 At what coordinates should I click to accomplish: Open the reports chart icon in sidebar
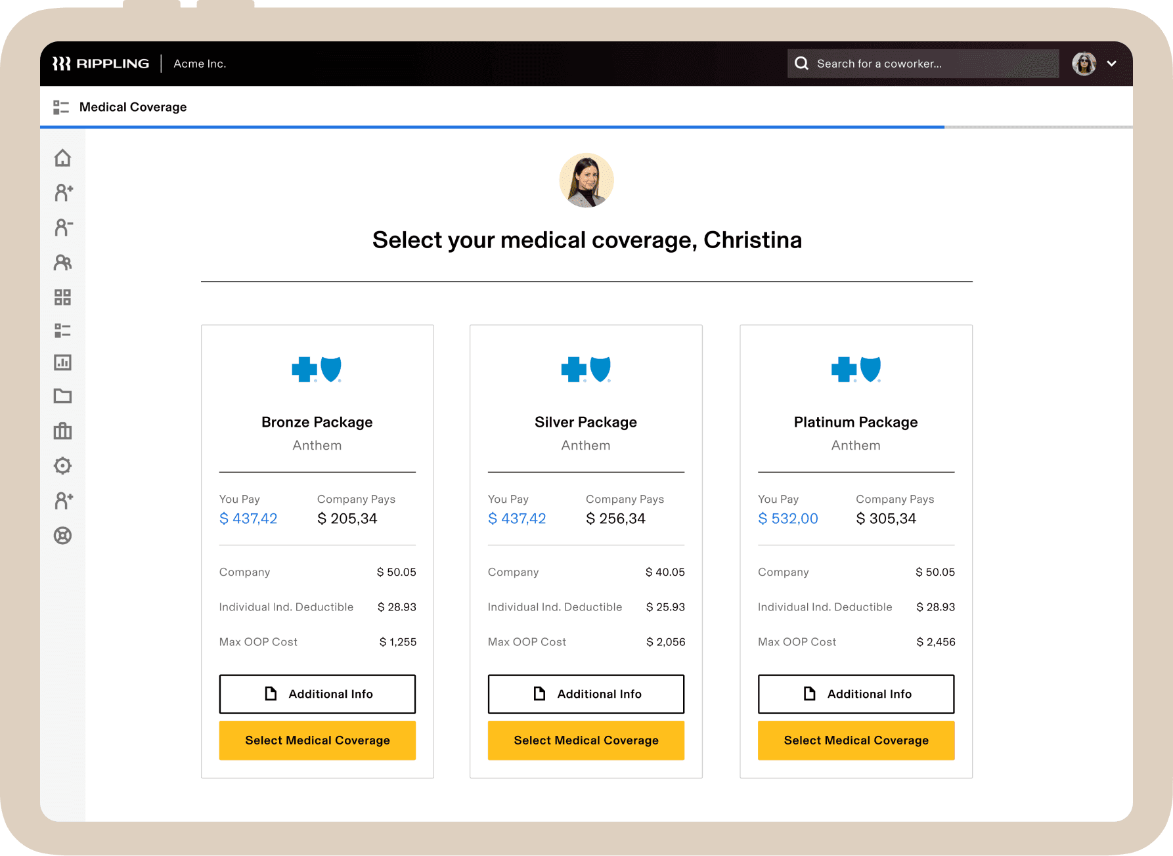(62, 362)
